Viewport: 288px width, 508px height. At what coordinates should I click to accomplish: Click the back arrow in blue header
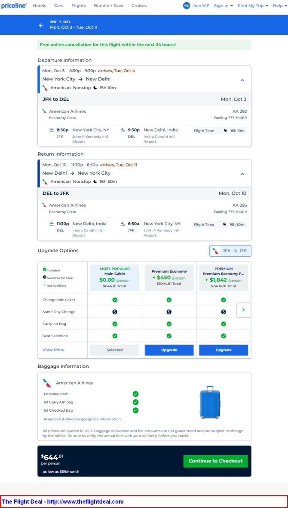click(x=41, y=25)
